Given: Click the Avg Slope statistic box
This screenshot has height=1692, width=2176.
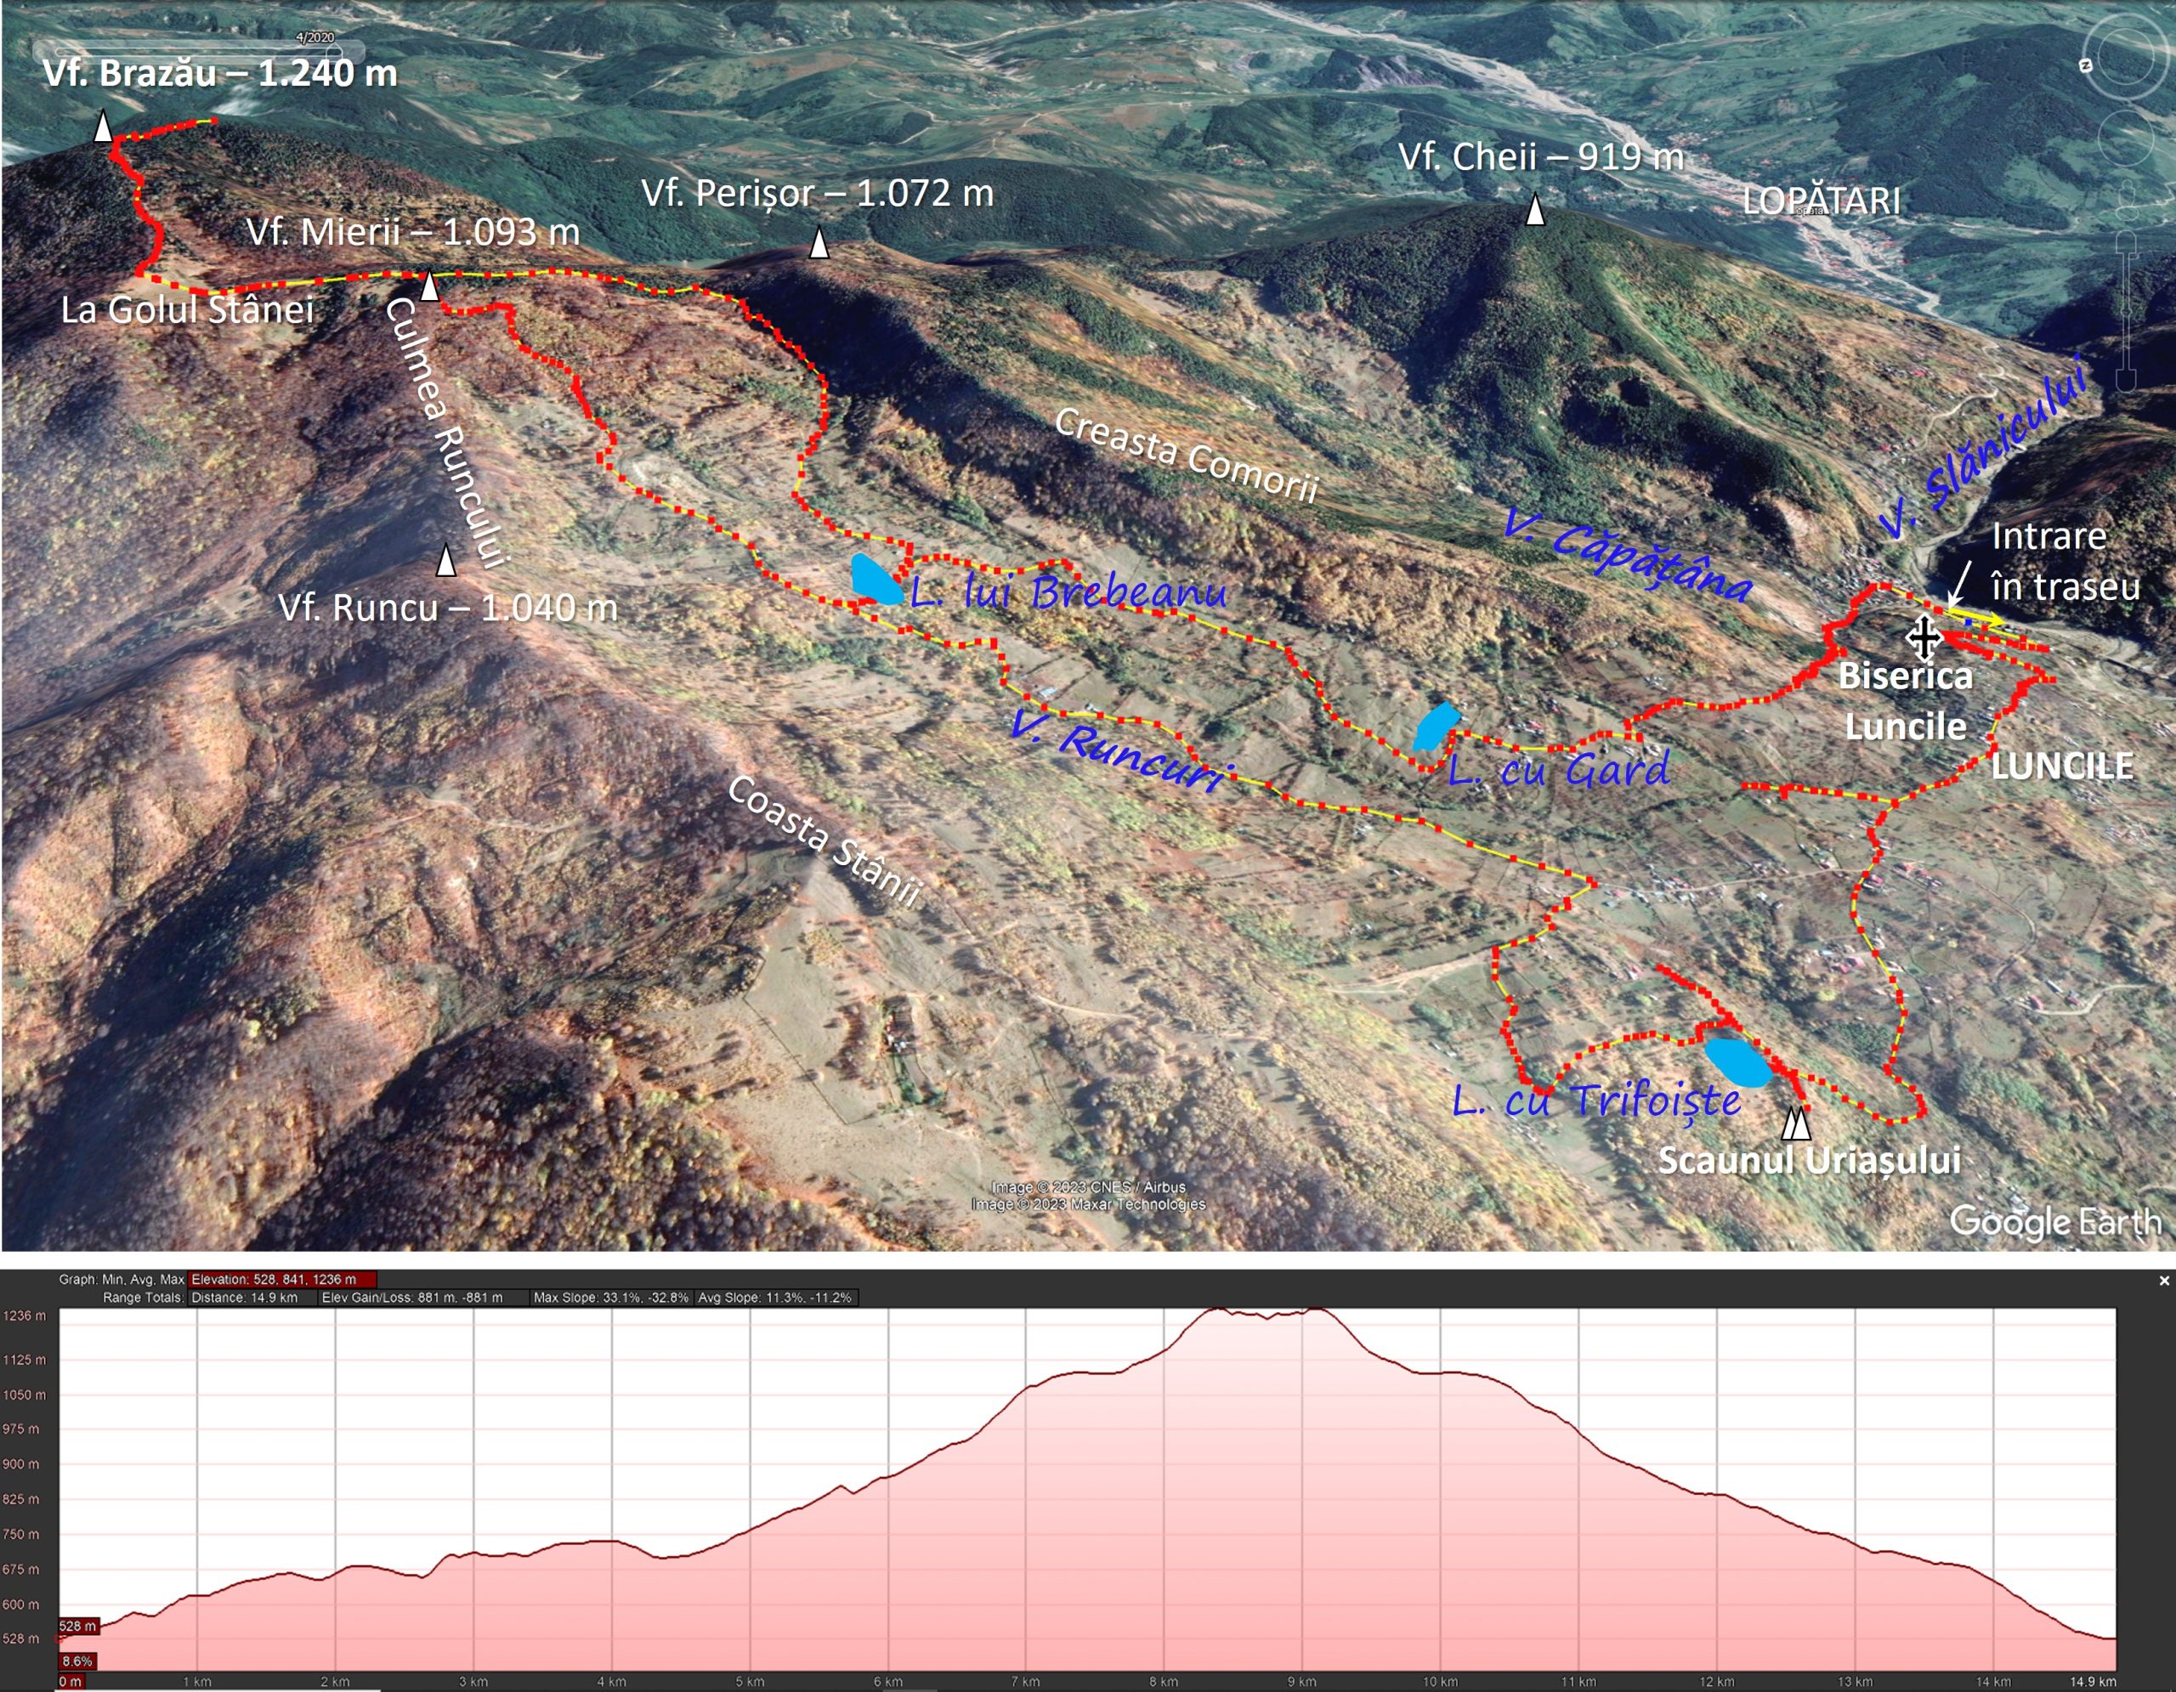Looking at the screenshot, I should coord(774,1298).
